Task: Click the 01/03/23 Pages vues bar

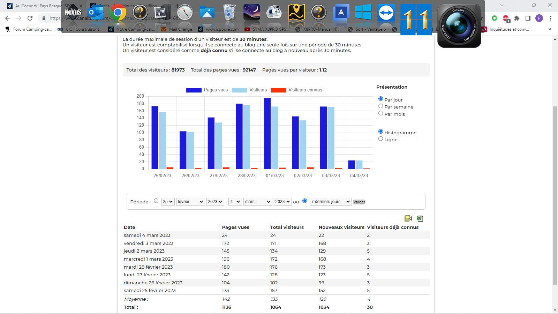Action: point(267,133)
